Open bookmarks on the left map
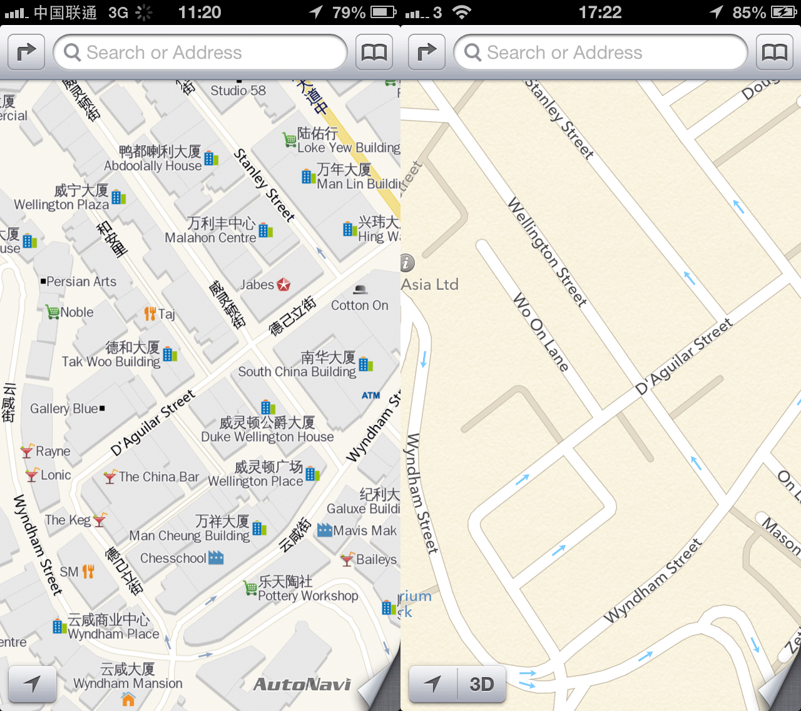 pos(374,53)
